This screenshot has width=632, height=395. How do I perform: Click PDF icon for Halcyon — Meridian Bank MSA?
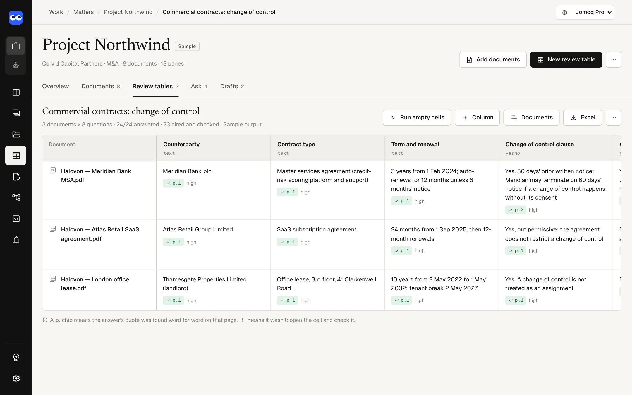[x=53, y=170]
